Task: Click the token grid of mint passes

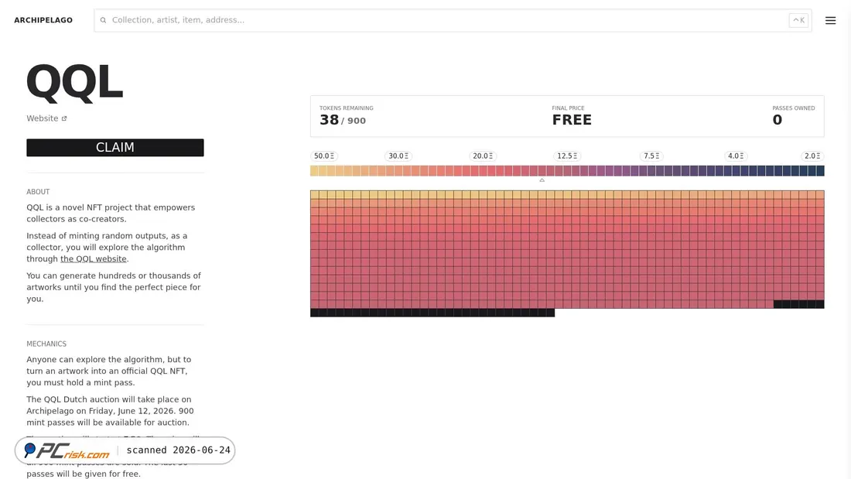Action: 567,253
